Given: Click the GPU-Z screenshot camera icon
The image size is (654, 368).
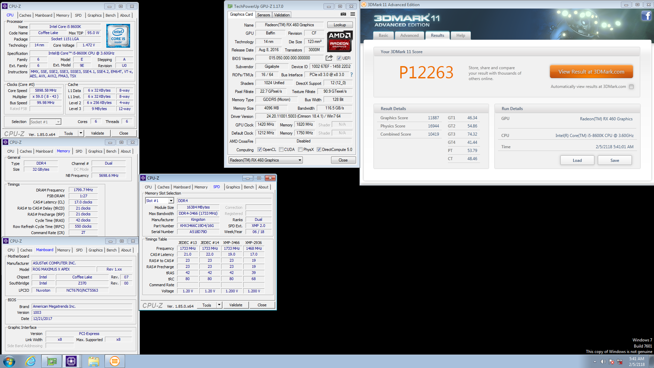Looking at the screenshot, I should pos(343,14).
